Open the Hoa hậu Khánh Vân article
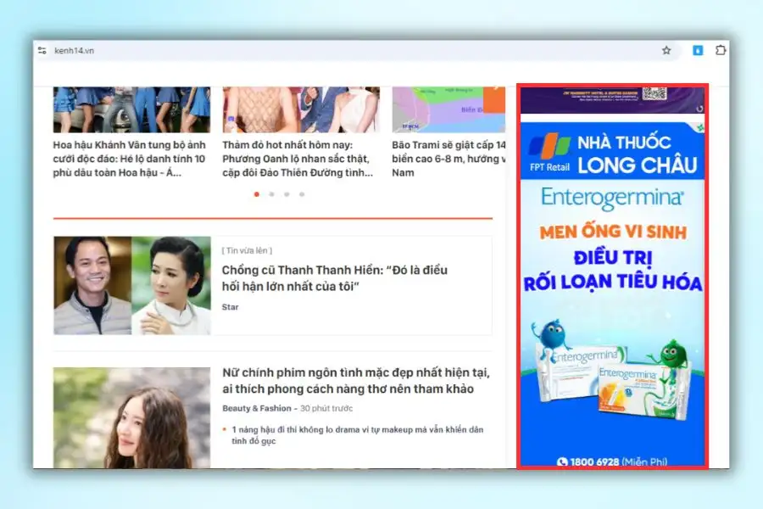This screenshot has width=763, height=509. coord(130,159)
